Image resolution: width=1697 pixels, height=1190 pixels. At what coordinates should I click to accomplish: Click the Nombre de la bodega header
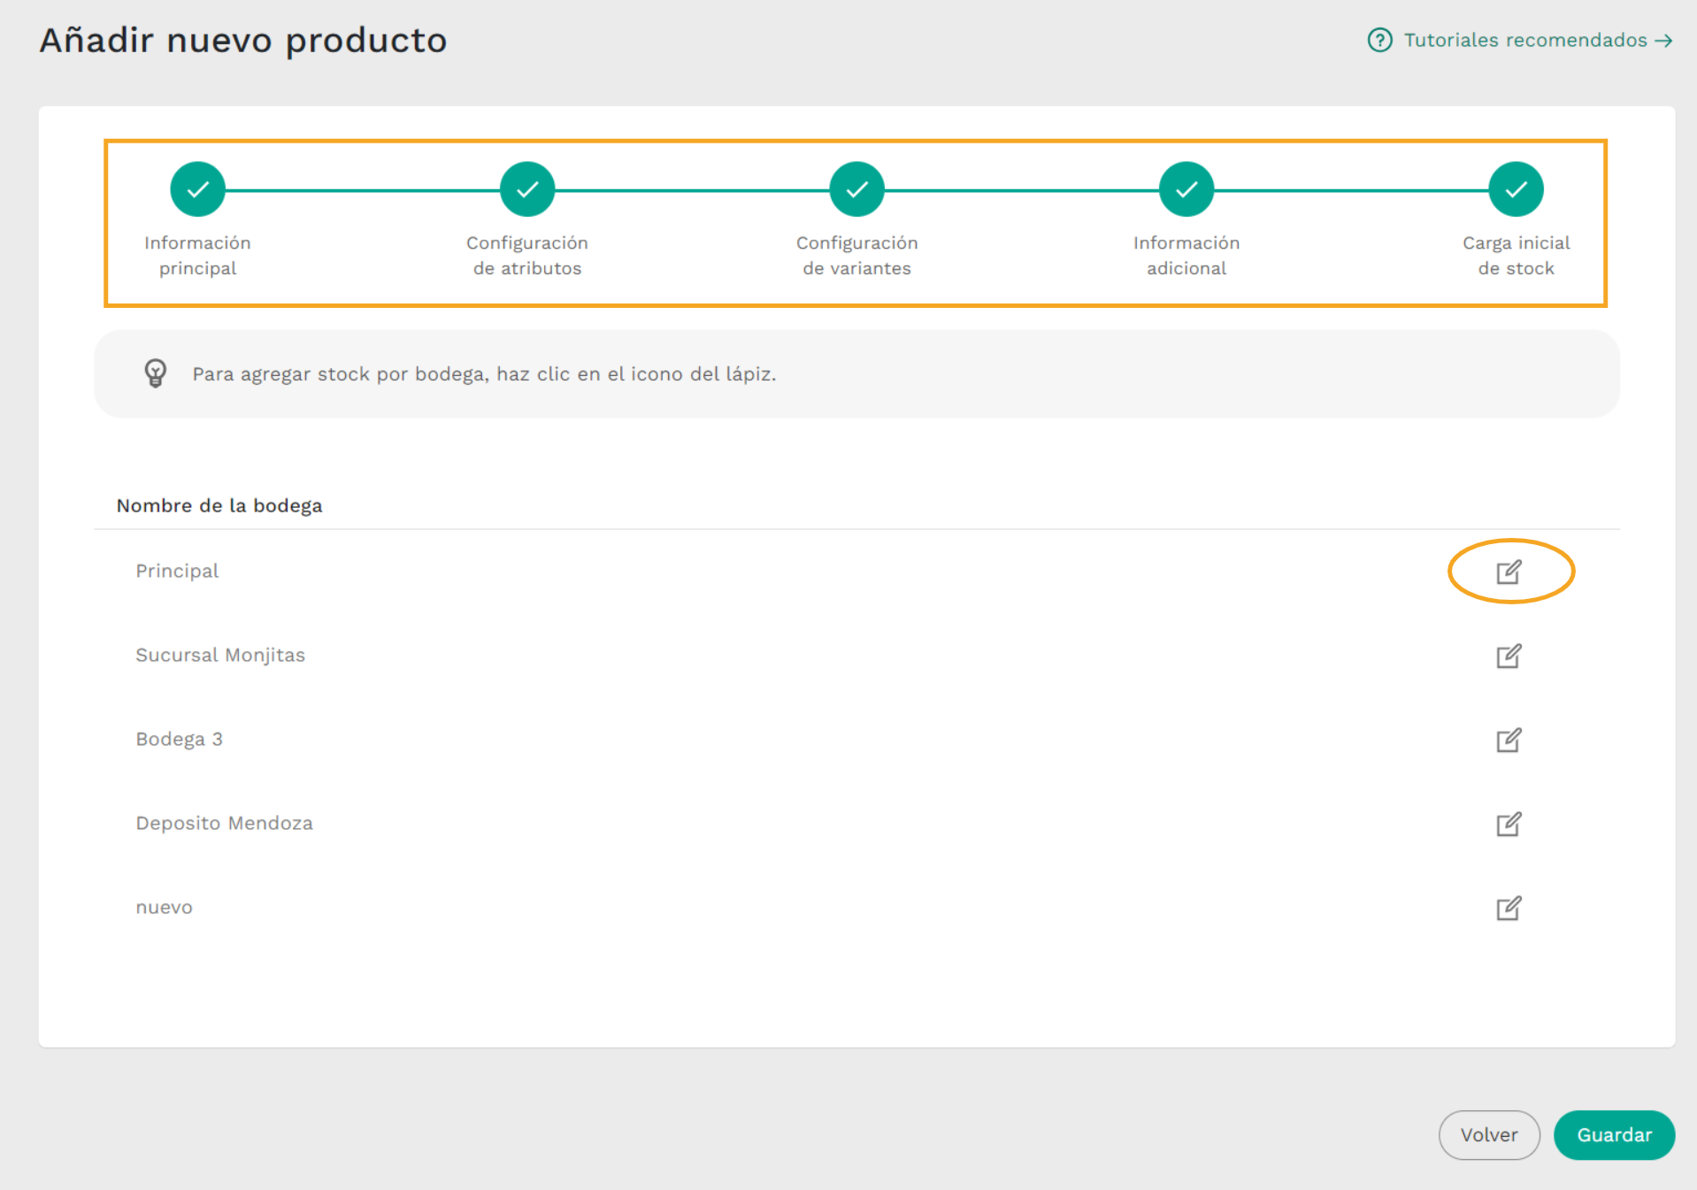click(219, 505)
